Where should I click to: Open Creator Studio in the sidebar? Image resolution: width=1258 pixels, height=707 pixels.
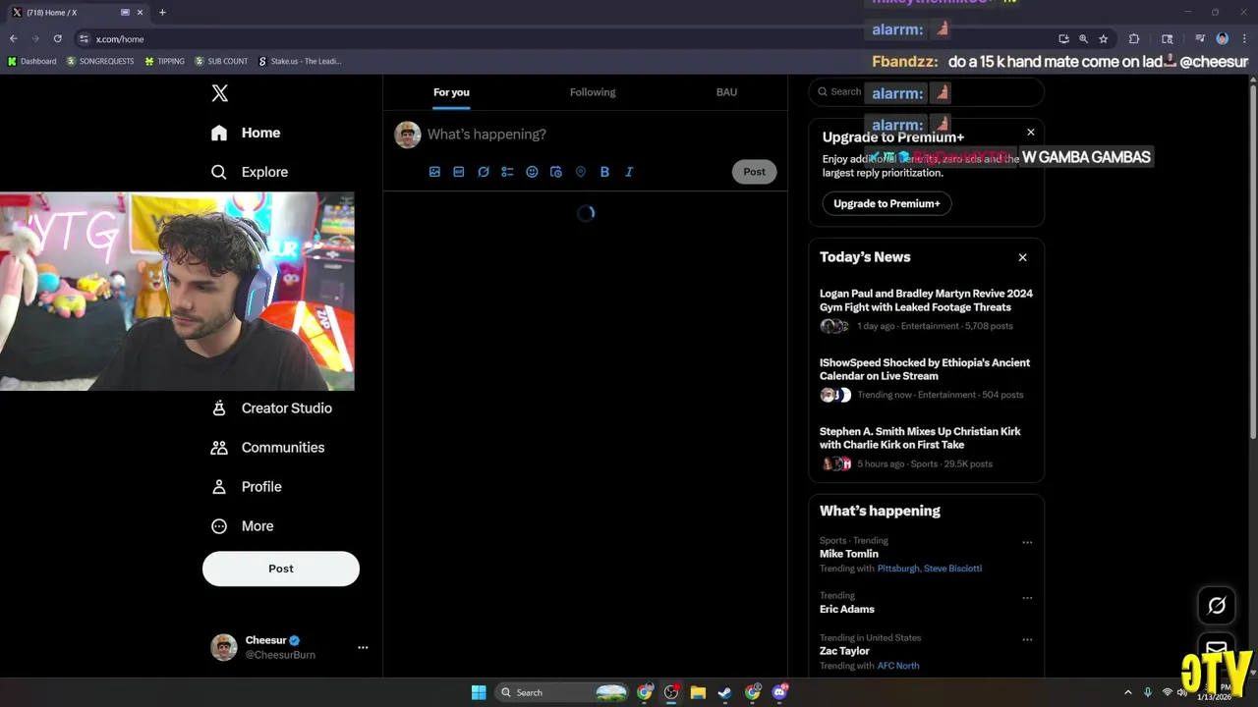point(271,408)
